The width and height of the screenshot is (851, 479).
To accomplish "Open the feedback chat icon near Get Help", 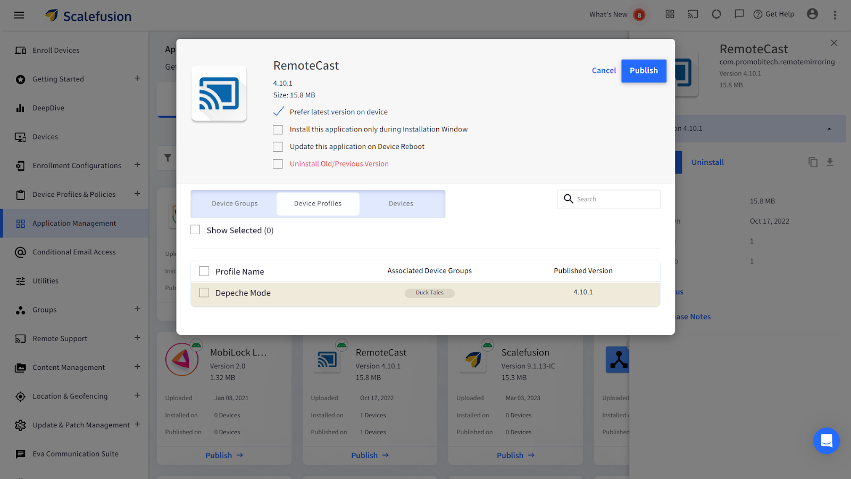I will point(739,14).
